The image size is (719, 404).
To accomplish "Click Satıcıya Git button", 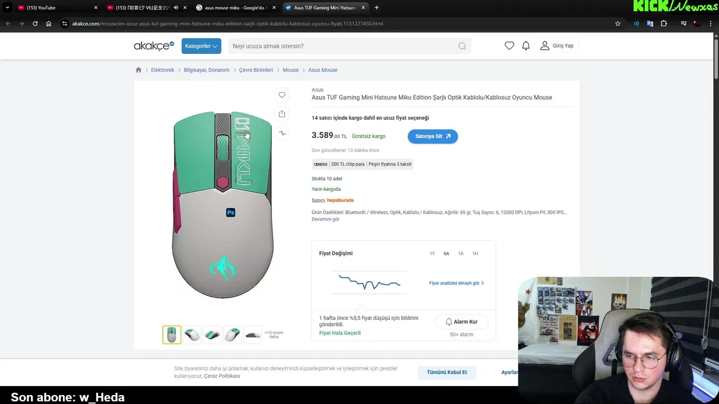I will [x=433, y=136].
